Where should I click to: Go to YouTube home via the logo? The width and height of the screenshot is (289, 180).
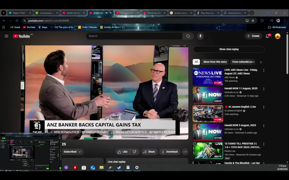click(21, 36)
